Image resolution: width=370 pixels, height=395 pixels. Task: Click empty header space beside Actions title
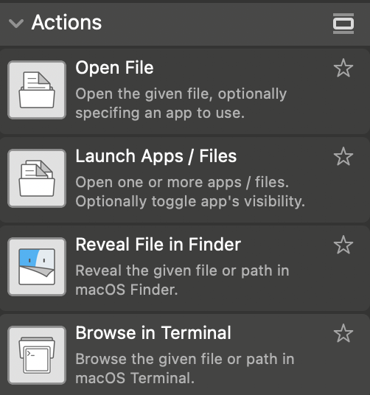click(x=217, y=24)
